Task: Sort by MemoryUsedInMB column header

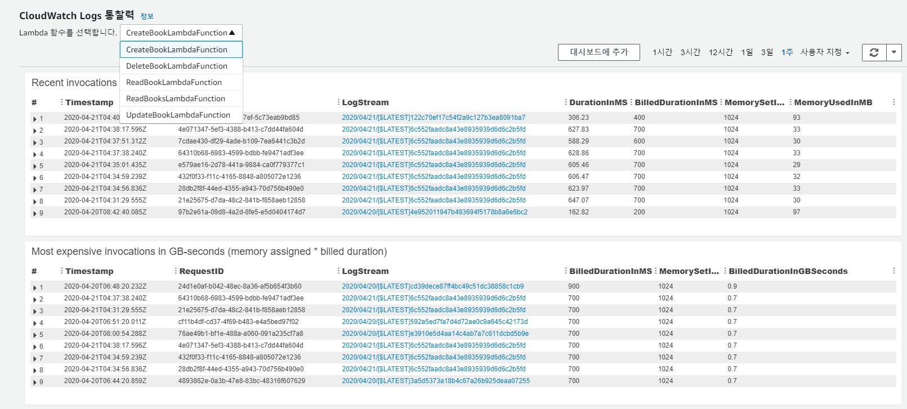Action: pos(833,102)
